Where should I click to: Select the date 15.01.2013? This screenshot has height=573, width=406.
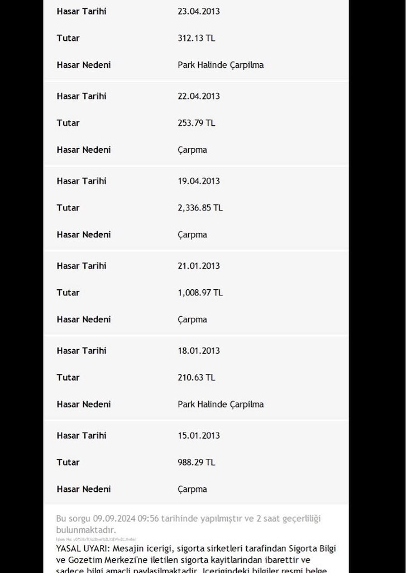click(198, 435)
